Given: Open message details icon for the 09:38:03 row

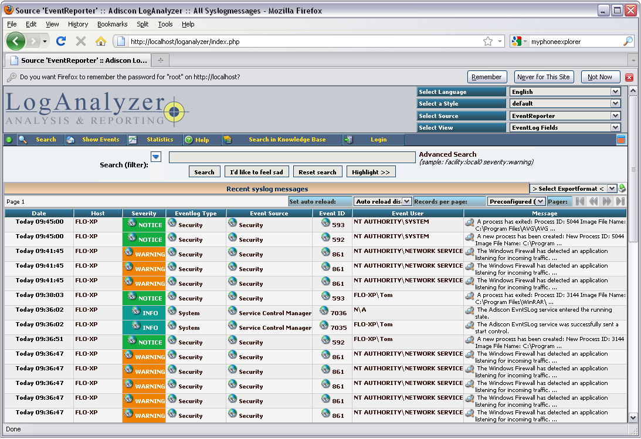Looking at the screenshot, I should click(470, 296).
